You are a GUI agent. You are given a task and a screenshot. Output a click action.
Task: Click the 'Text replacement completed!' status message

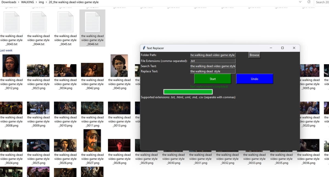pos(209,87)
